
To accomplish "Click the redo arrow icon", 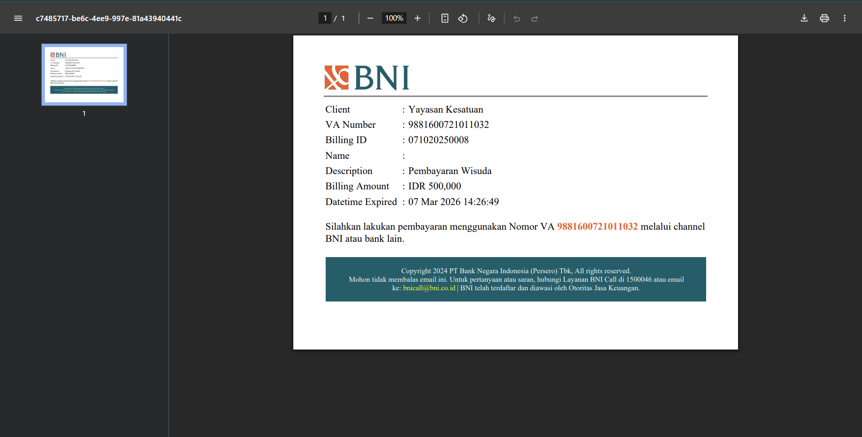I will 535,18.
